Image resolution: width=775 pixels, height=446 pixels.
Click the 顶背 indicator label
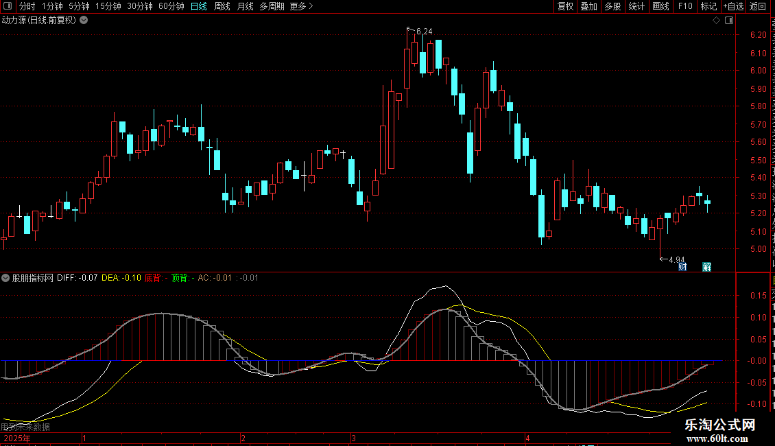tap(183, 278)
